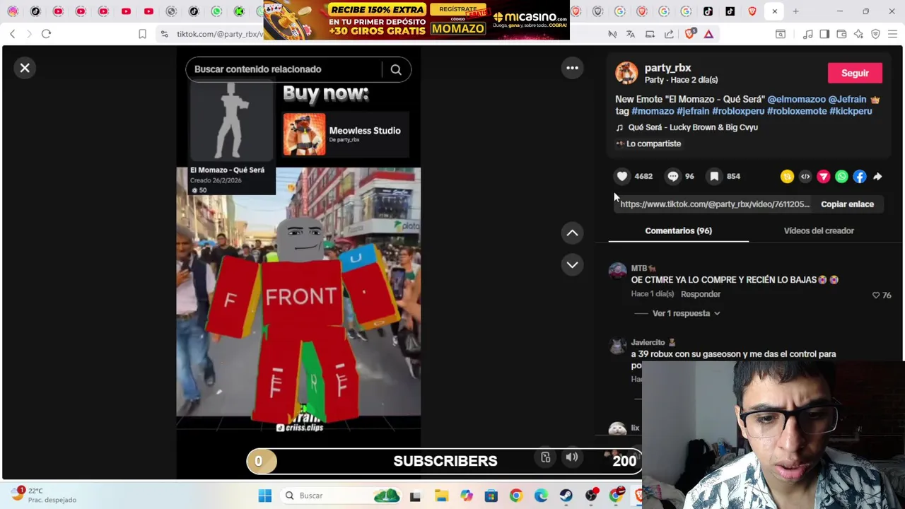Image resolution: width=905 pixels, height=509 pixels.
Task: Open MTB commenter avatar
Action: pos(617,271)
